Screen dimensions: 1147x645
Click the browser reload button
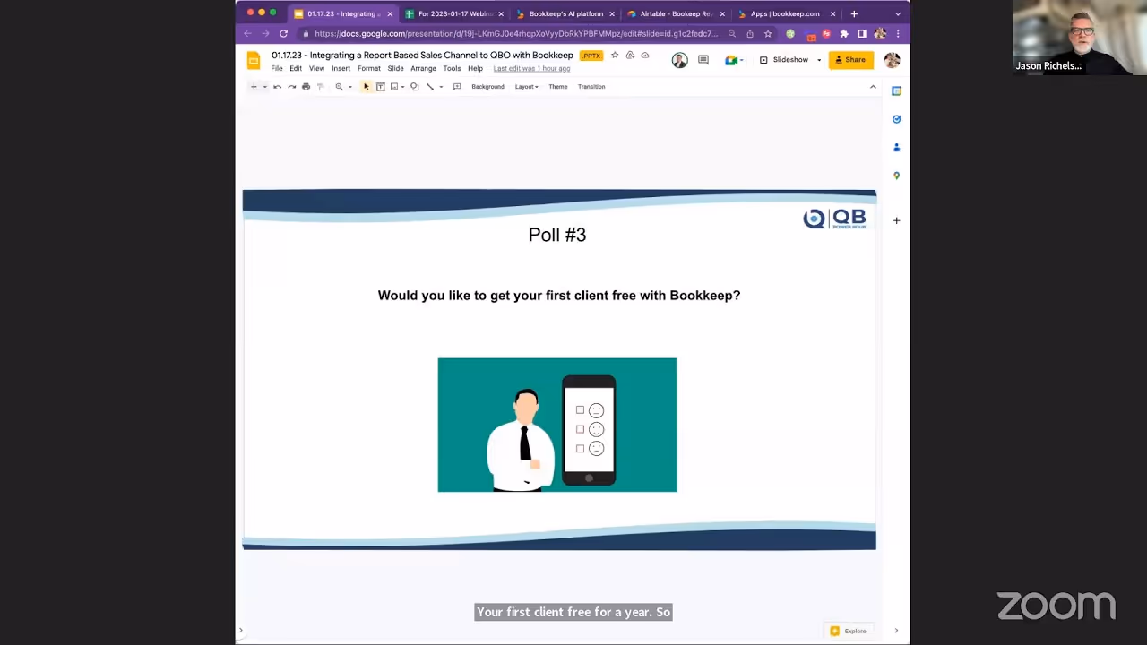click(x=283, y=34)
